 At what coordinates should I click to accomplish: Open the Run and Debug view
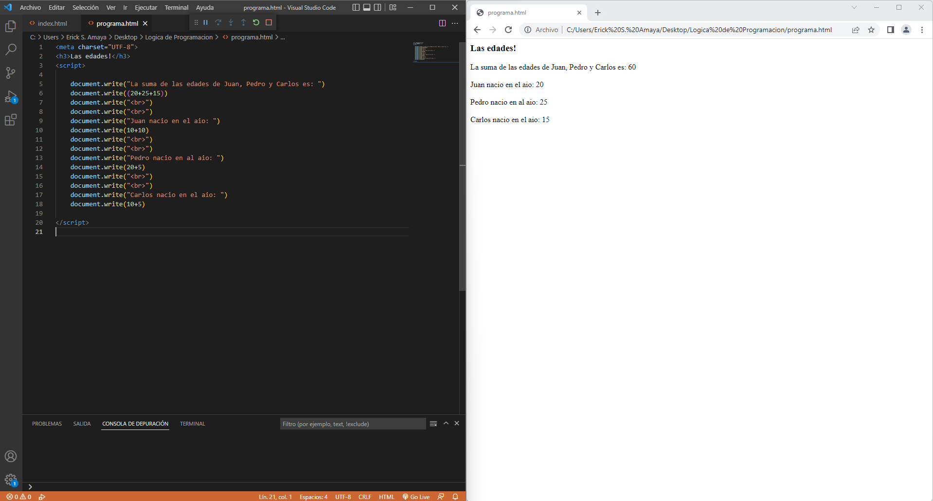pyautogui.click(x=11, y=97)
